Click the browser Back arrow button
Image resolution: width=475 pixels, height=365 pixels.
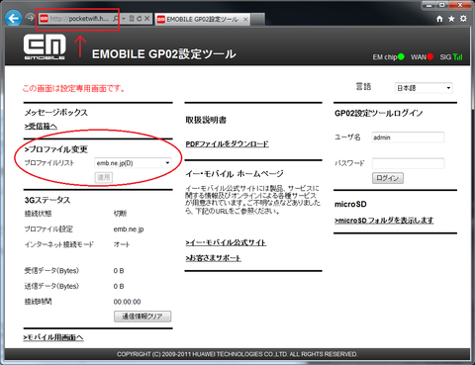pyautogui.click(x=14, y=19)
